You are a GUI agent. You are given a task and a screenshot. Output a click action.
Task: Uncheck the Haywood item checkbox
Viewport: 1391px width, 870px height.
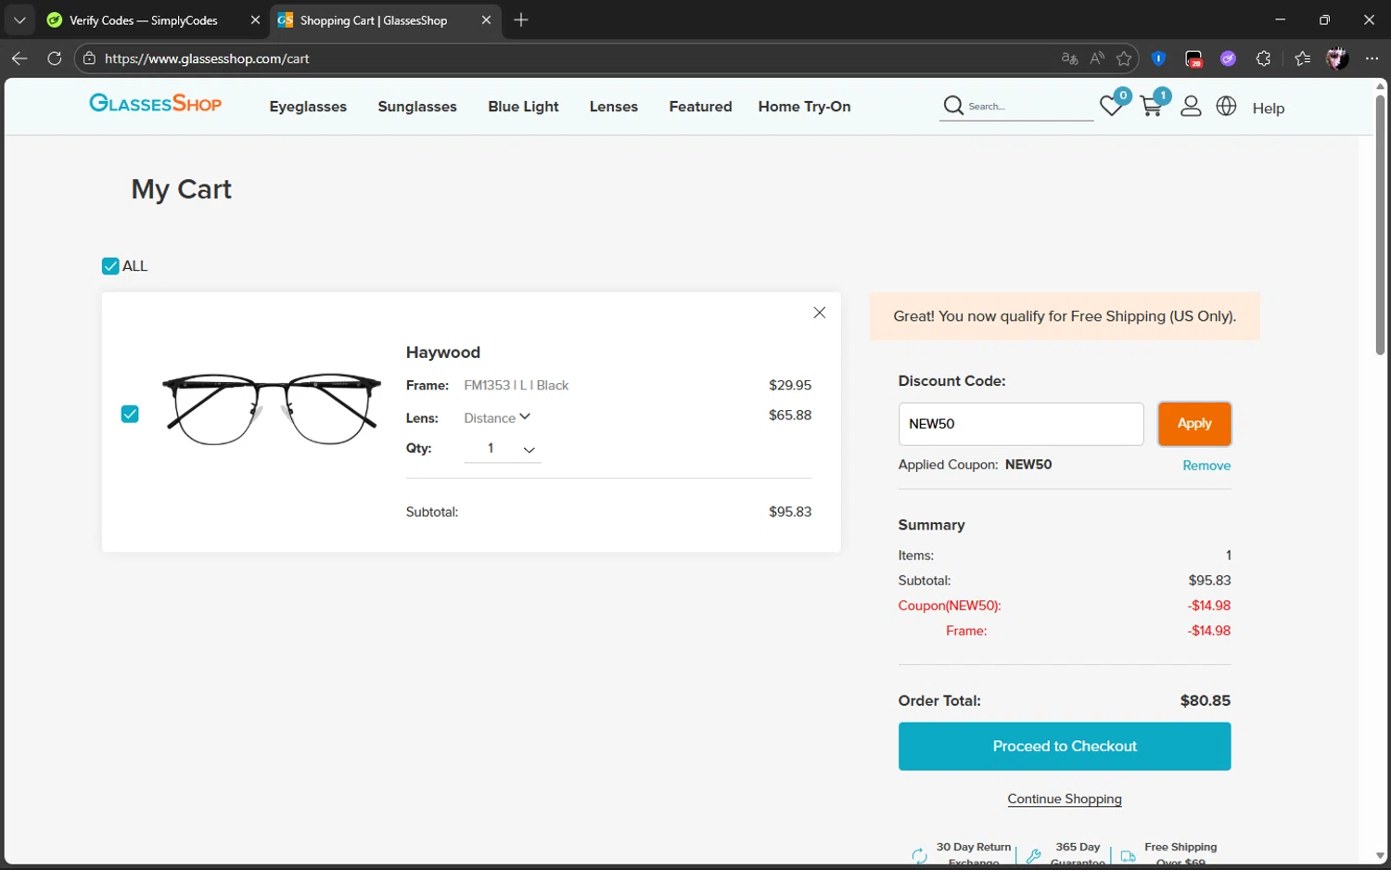click(x=130, y=414)
